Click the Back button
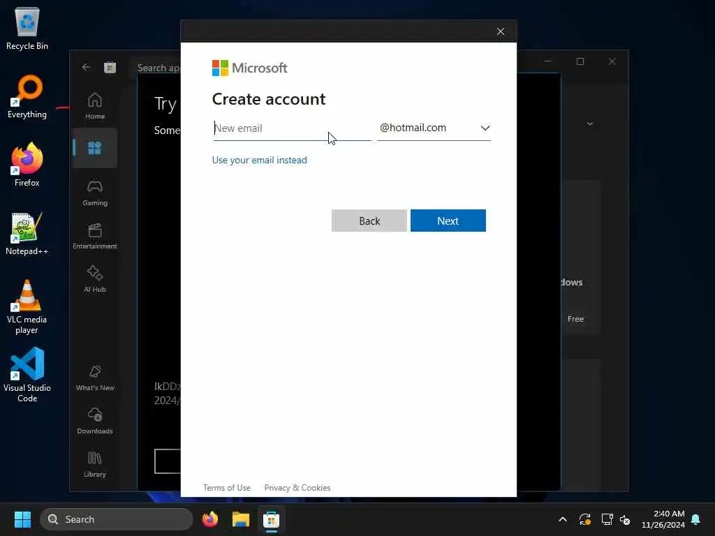Image resolution: width=715 pixels, height=536 pixels. [x=369, y=221]
